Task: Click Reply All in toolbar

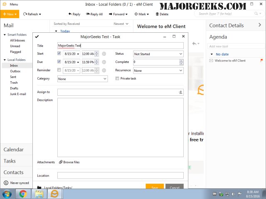Action: click(x=94, y=14)
